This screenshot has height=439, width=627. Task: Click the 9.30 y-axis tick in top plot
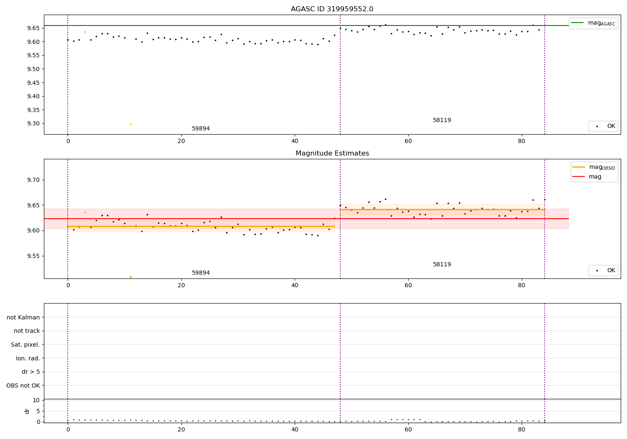(33, 124)
